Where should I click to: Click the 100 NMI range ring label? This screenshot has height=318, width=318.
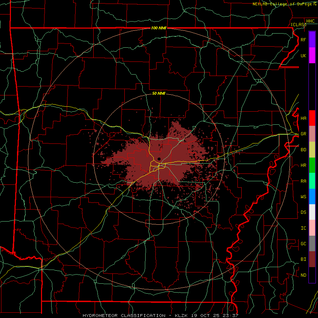click(x=159, y=28)
